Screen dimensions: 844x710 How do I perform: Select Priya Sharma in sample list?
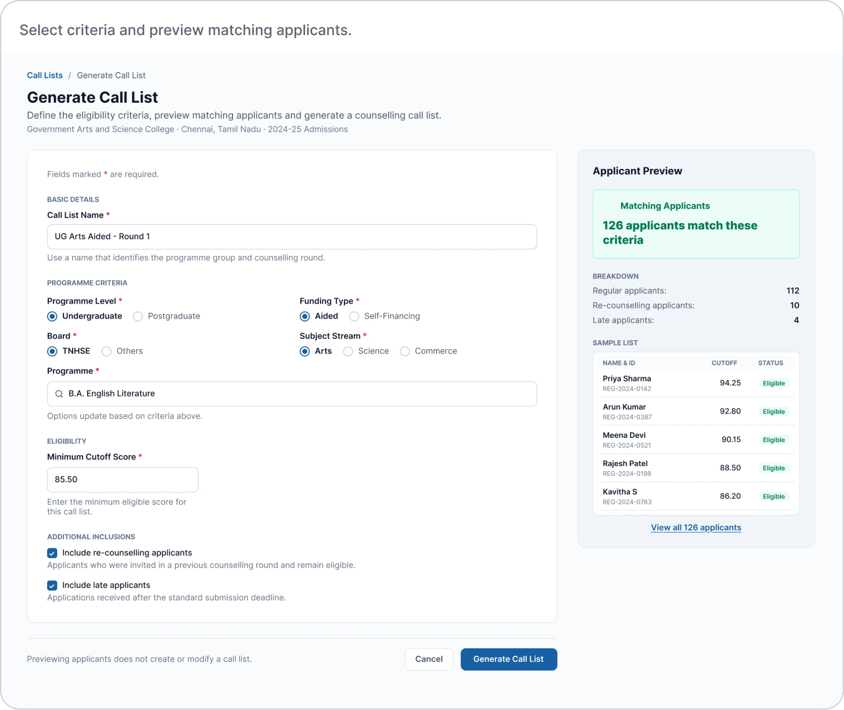[696, 383]
